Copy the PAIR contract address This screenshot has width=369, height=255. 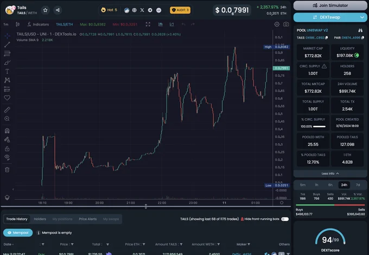pos(362,37)
